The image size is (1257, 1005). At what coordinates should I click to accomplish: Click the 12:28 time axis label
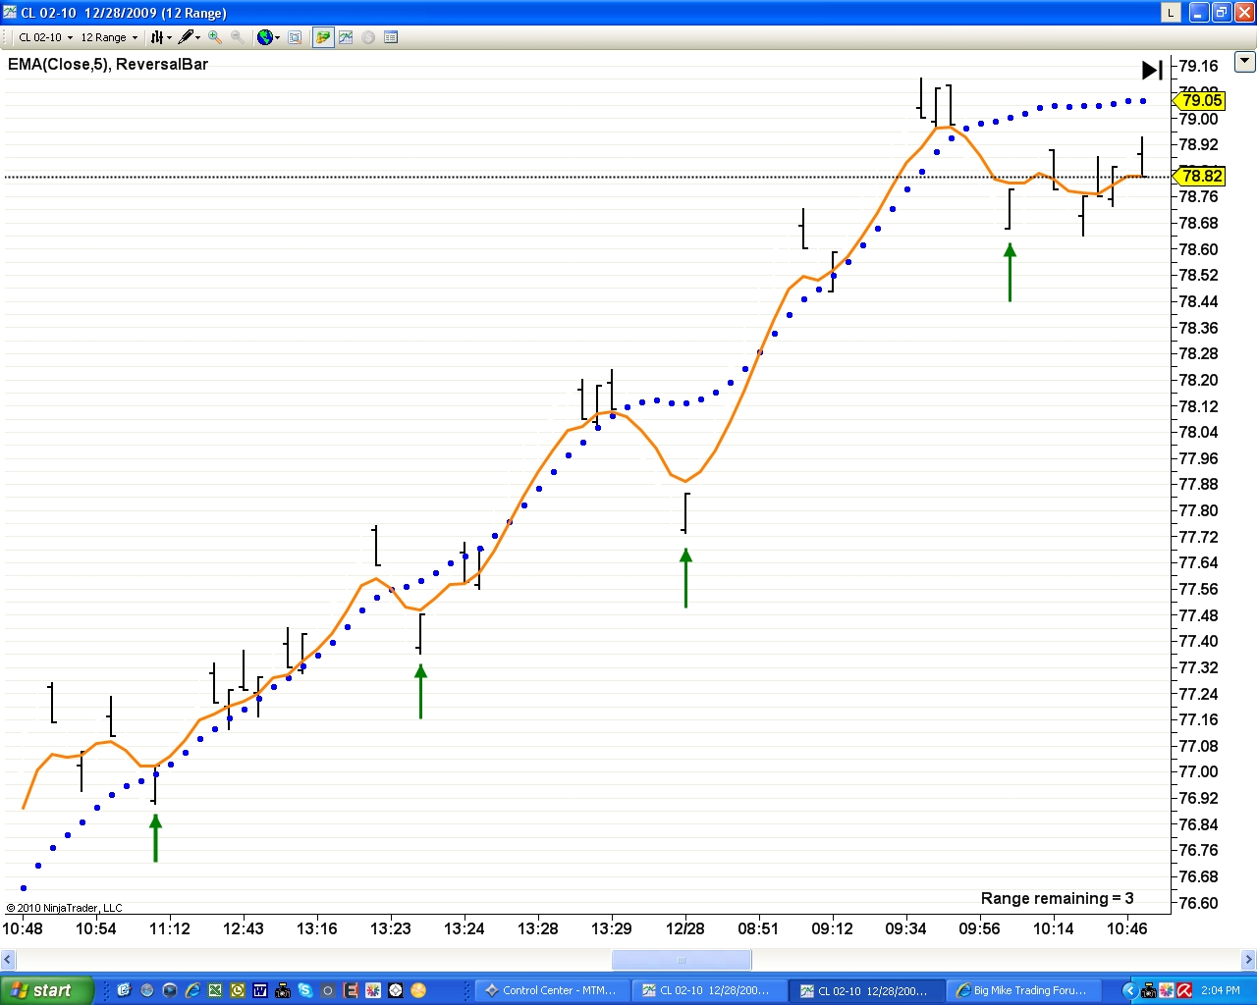[685, 928]
